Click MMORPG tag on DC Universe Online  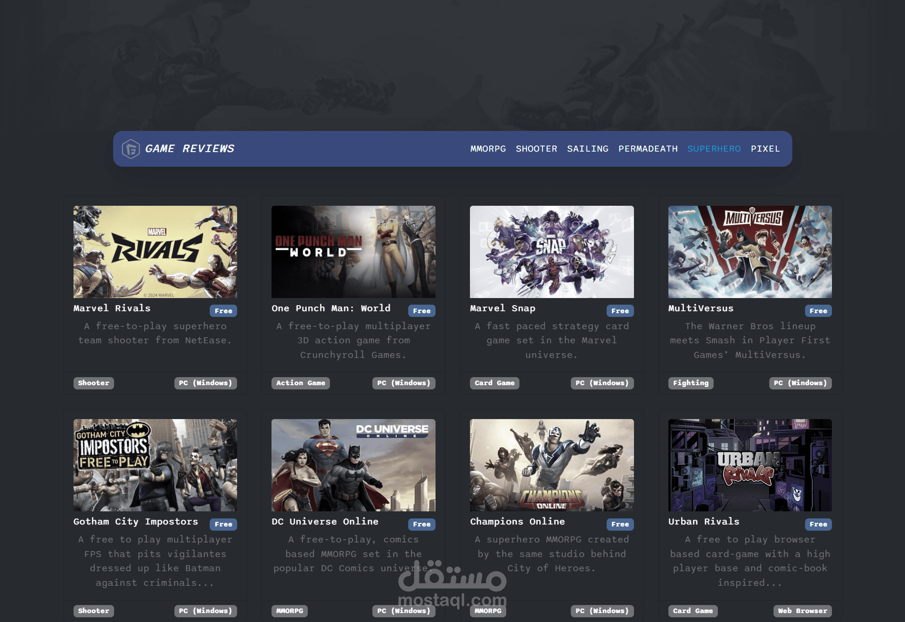click(x=290, y=611)
